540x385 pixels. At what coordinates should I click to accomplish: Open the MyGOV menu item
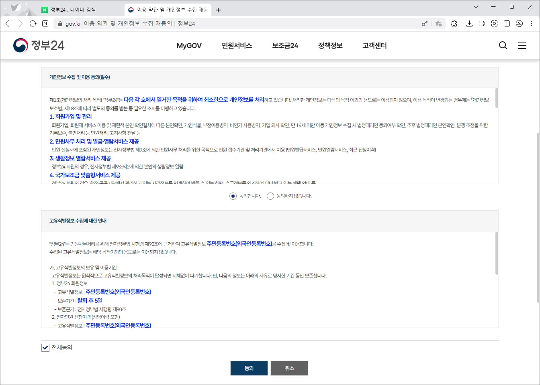(189, 45)
